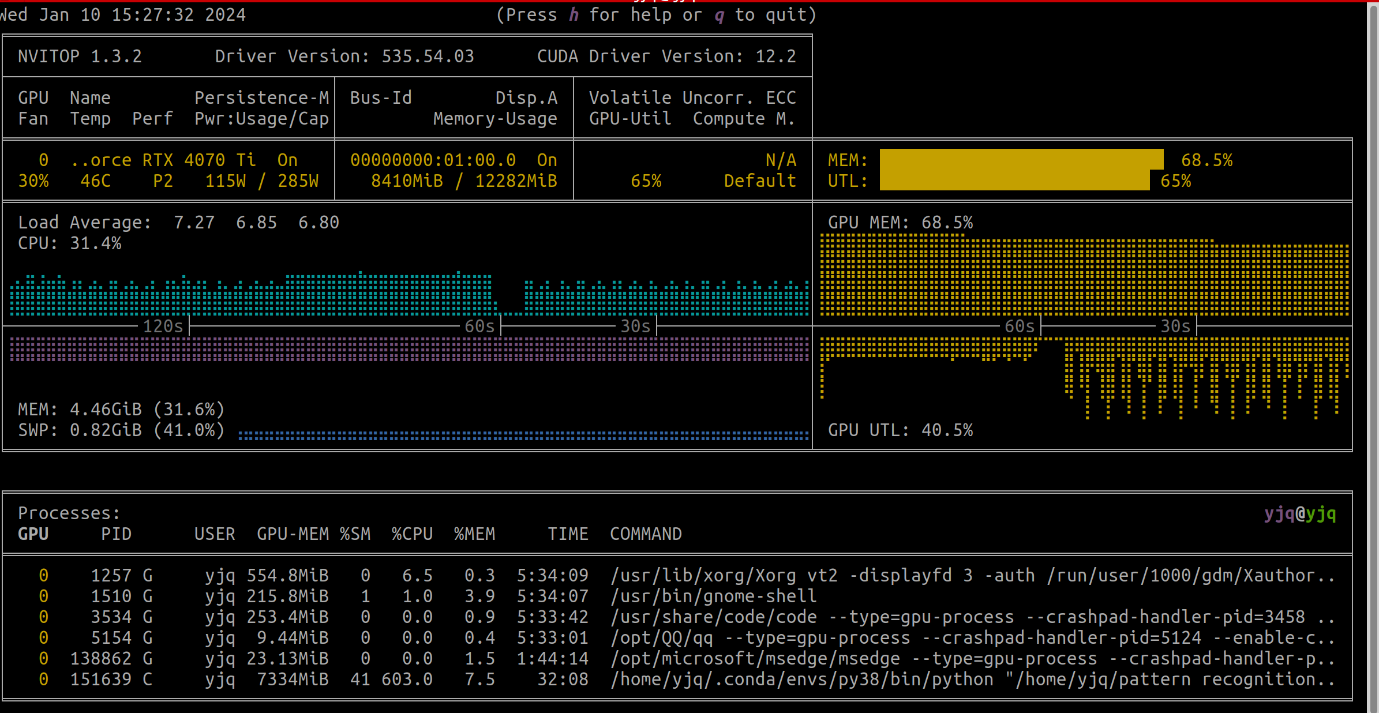Click the 30s marker on GPU history graph

[x=1175, y=326]
